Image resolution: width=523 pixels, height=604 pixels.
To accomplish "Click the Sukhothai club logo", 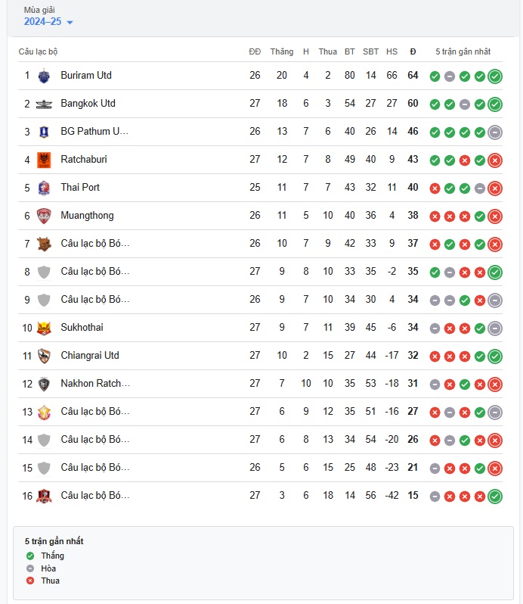I will pos(44,328).
